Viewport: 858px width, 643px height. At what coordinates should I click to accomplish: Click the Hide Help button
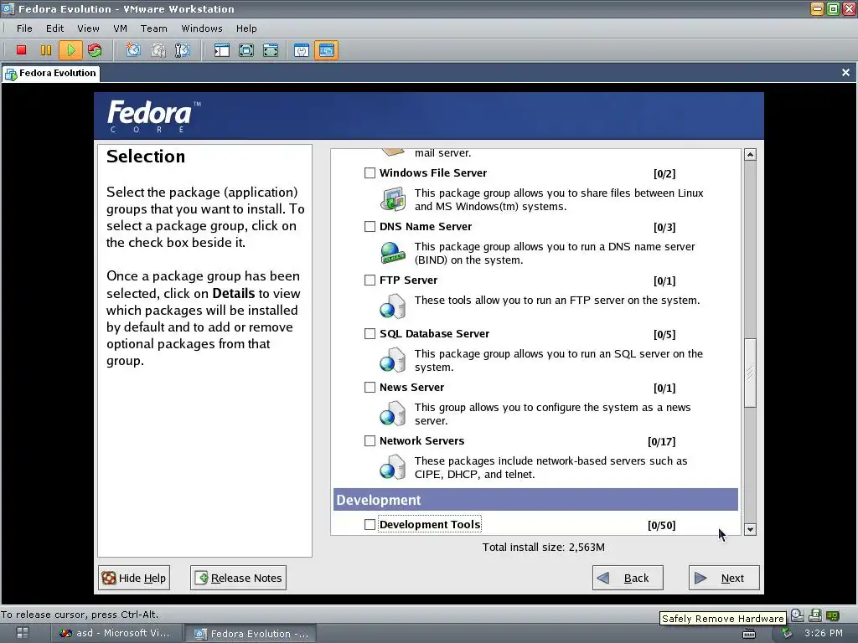coord(134,578)
